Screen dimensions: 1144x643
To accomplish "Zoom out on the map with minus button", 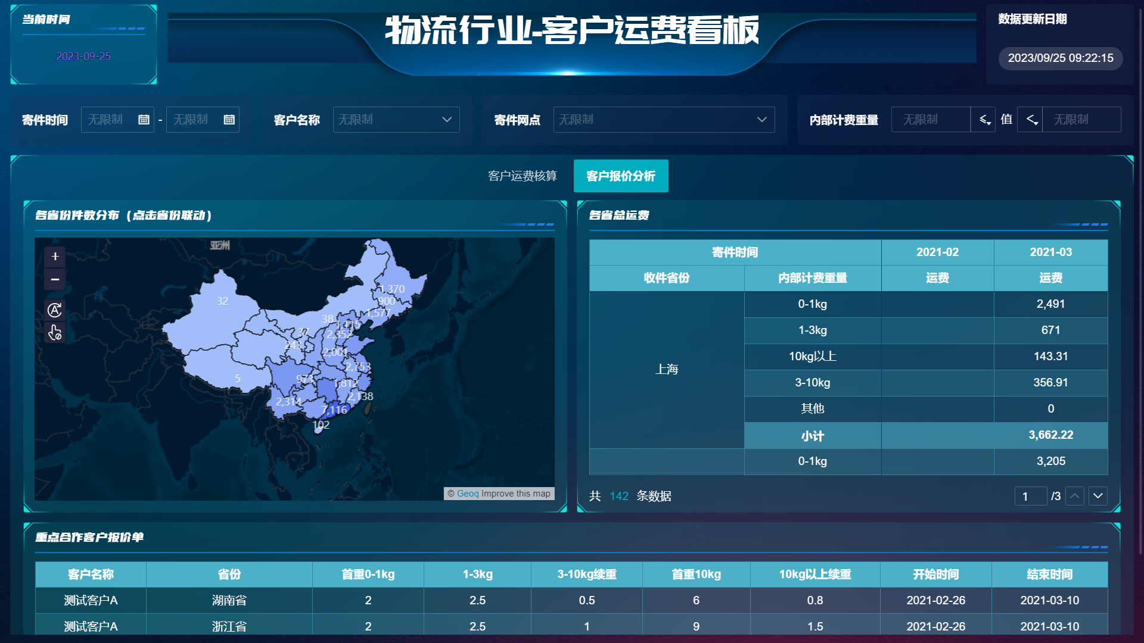I will click(55, 279).
